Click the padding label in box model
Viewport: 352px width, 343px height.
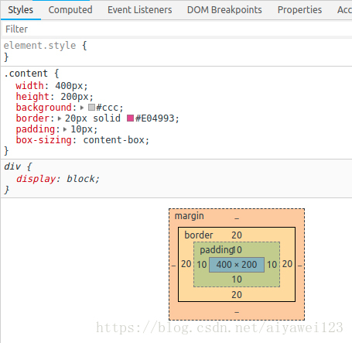[217, 250]
